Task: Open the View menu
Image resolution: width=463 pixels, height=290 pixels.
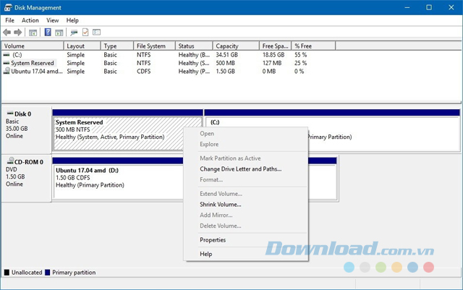Action: (x=52, y=20)
